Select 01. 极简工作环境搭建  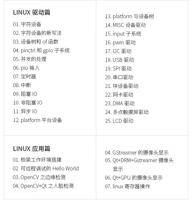click(x=37, y=160)
